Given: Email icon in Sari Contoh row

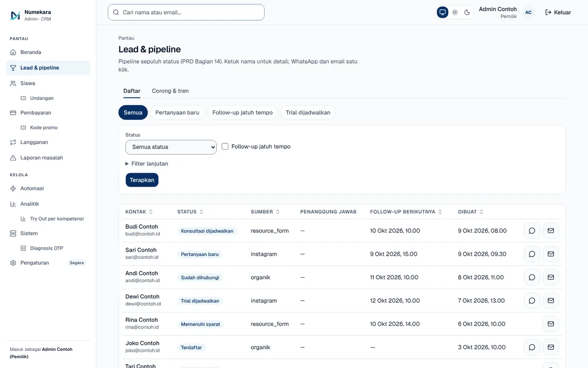Looking at the screenshot, I should pyautogui.click(x=551, y=254).
